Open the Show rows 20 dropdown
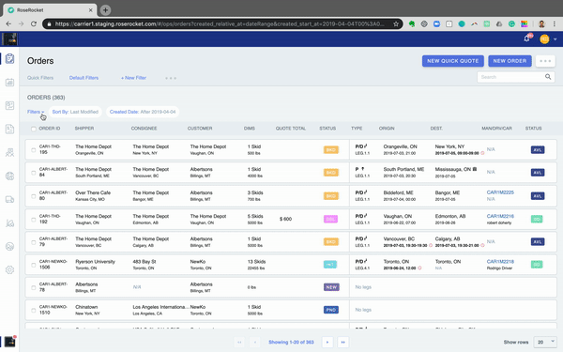Image resolution: width=563 pixels, height=352 pixels. coord(544,342)
